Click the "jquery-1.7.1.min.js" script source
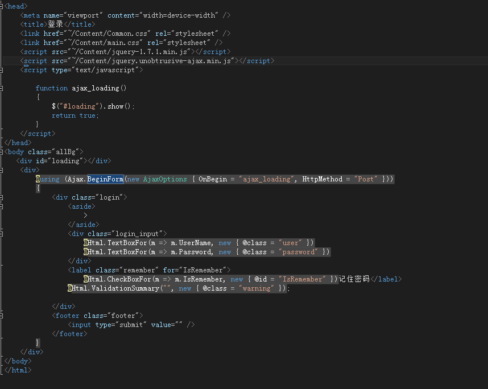Image resolution: width=488 pixels, height=389 pixels. point(150,52)
